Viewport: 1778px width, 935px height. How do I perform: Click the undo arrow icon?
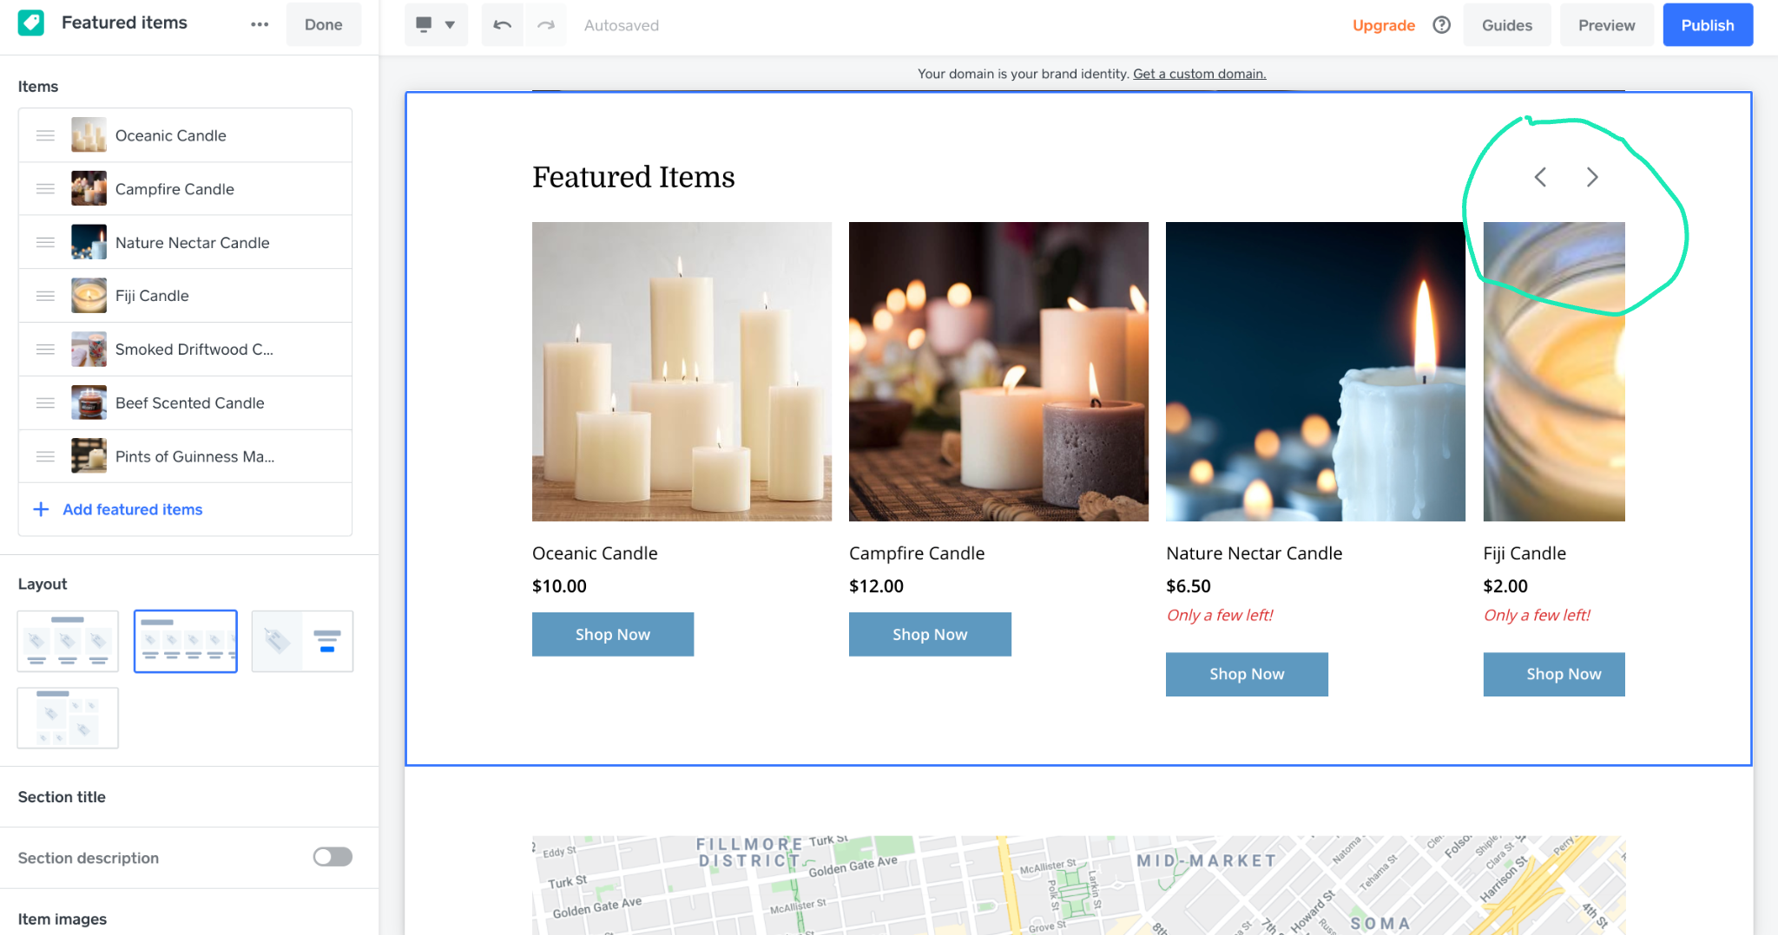click(502, 25)
